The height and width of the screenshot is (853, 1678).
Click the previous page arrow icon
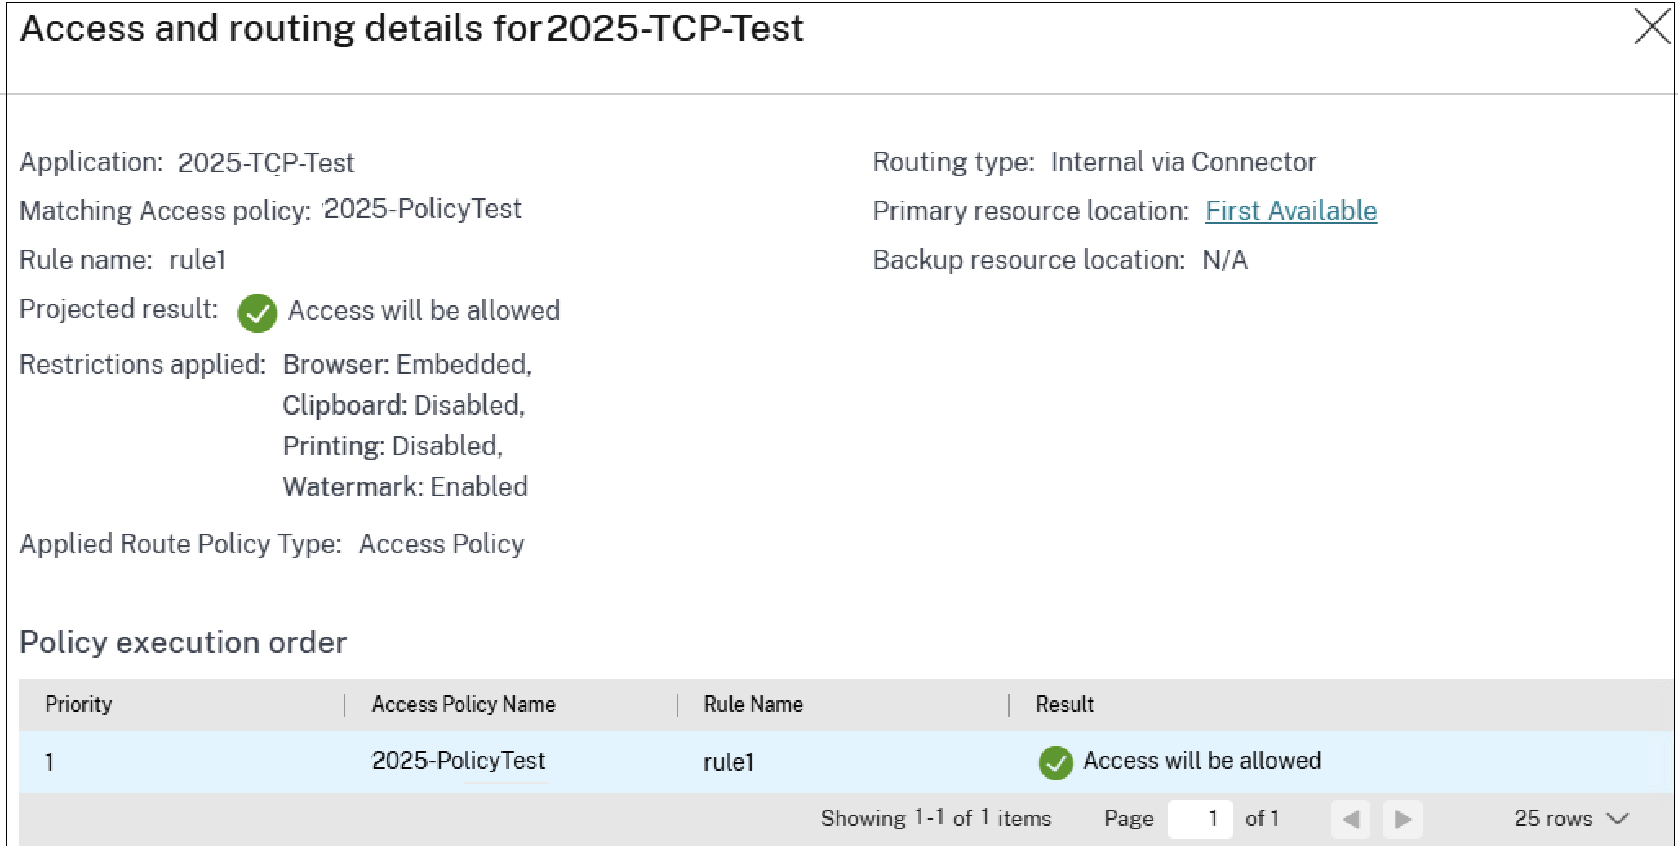(1351, 819)
